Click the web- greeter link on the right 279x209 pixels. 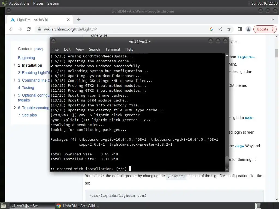[249, 118]
